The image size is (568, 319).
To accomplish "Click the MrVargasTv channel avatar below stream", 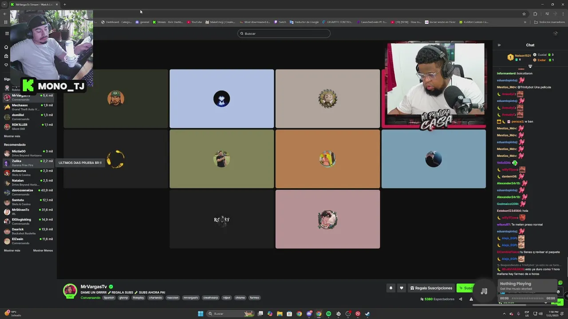I will [70, 291].
